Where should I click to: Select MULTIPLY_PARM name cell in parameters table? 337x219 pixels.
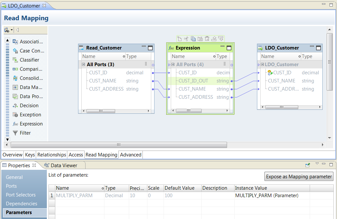79,196
